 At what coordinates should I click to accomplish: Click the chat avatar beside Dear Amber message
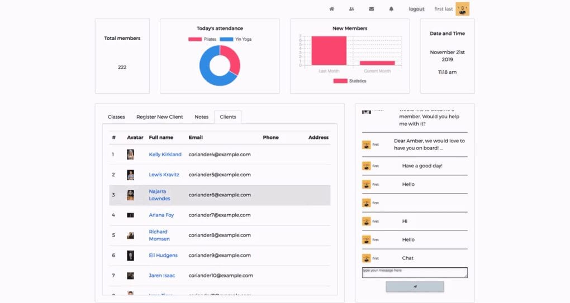tap(367, 145)
